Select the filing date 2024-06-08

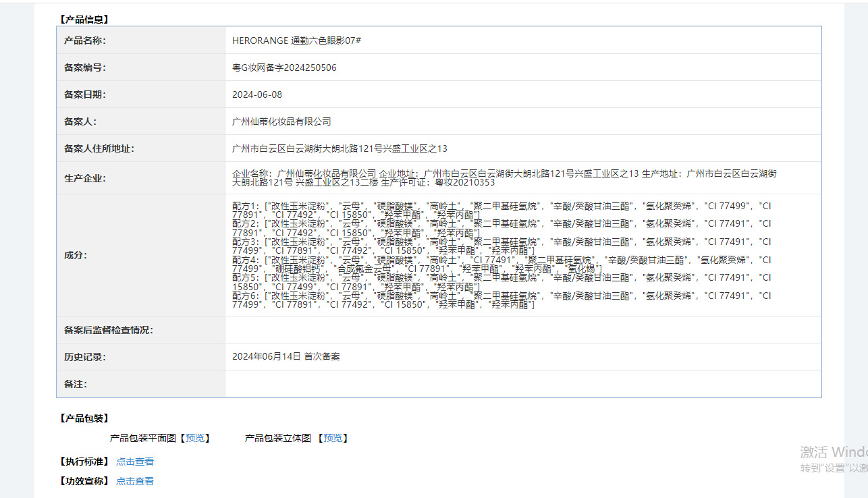point(257,94)
